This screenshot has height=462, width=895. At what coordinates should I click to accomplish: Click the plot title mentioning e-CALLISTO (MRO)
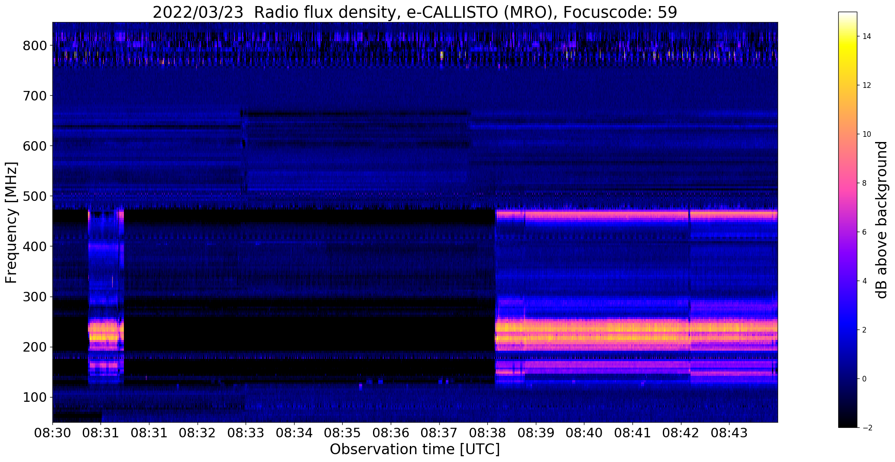[x=415, y=12]
